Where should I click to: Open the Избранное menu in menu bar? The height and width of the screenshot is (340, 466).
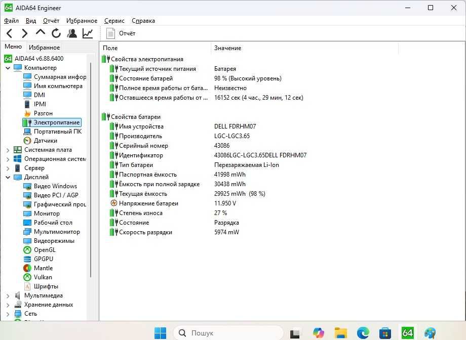82,21
